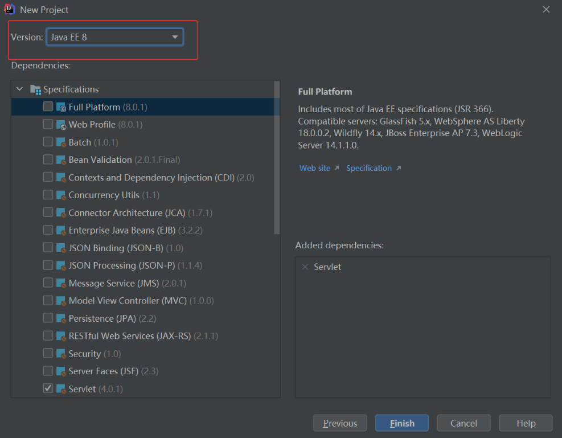
Task: Tick the Concurrency Utils checkbox
Action: 48,194
